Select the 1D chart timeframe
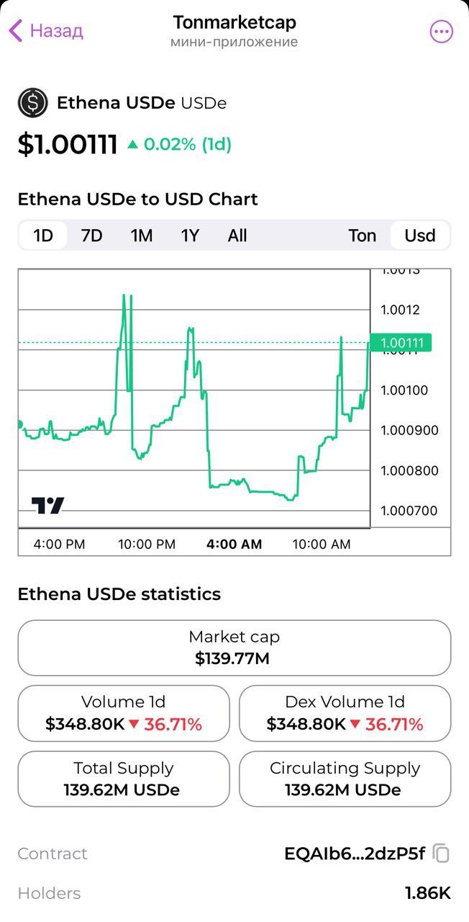The image size is (469, 922). (43, 236)
